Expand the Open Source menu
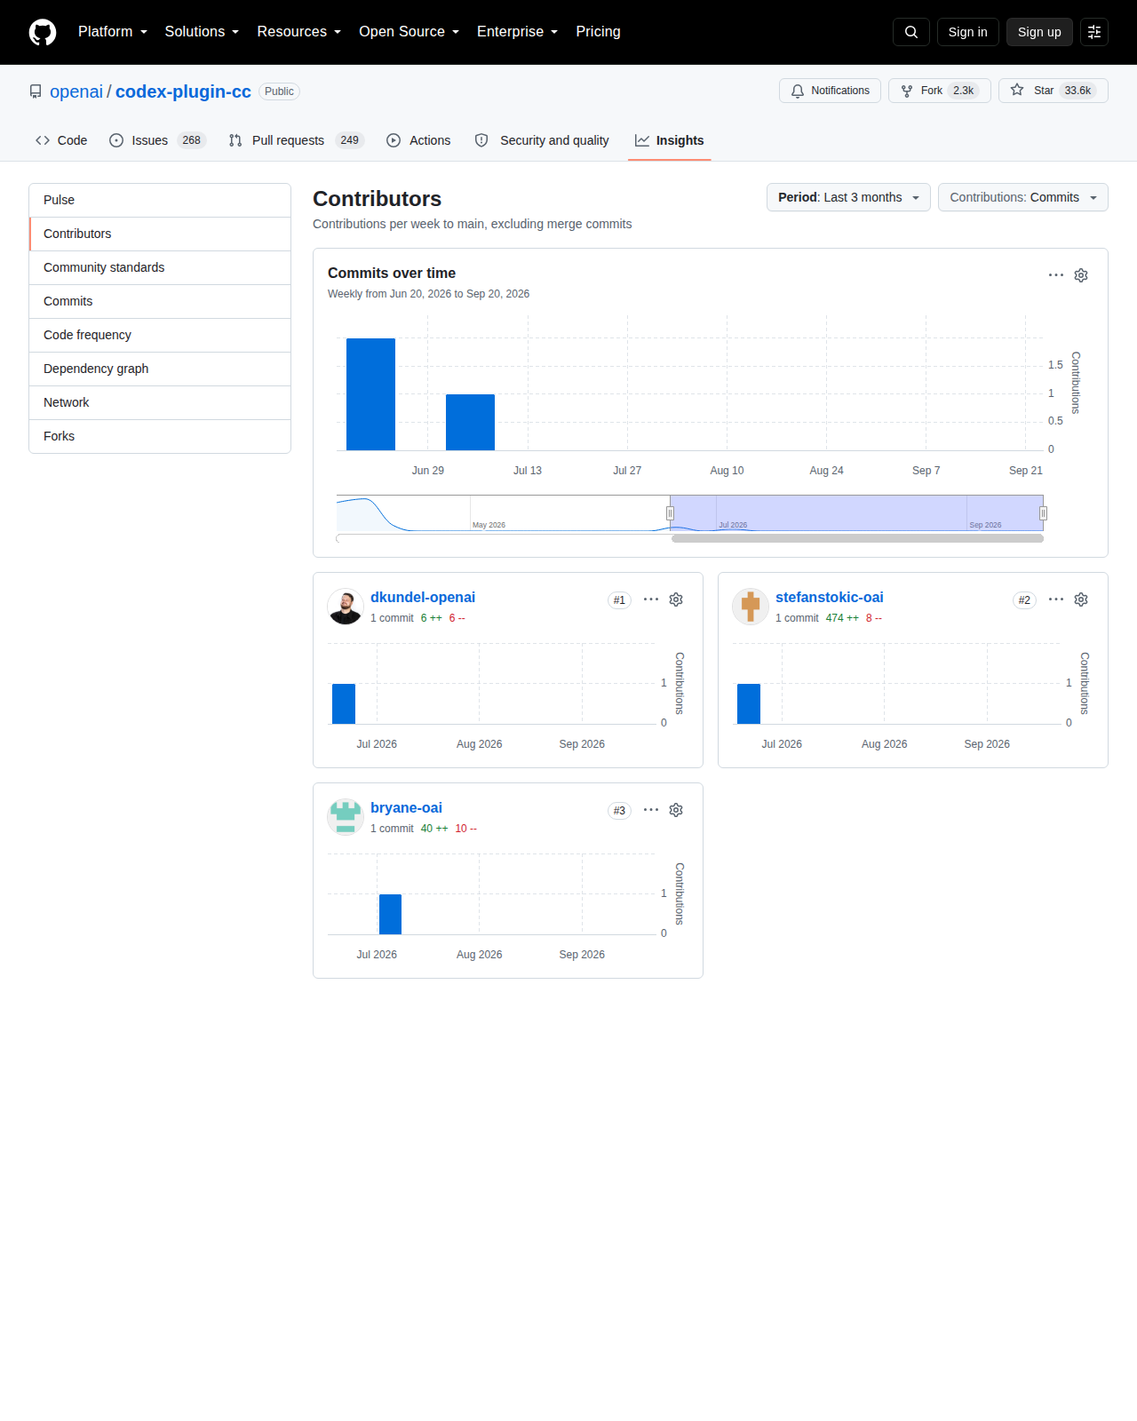The width and height of the screenshot is (1137, 1421). pos(409,32)
